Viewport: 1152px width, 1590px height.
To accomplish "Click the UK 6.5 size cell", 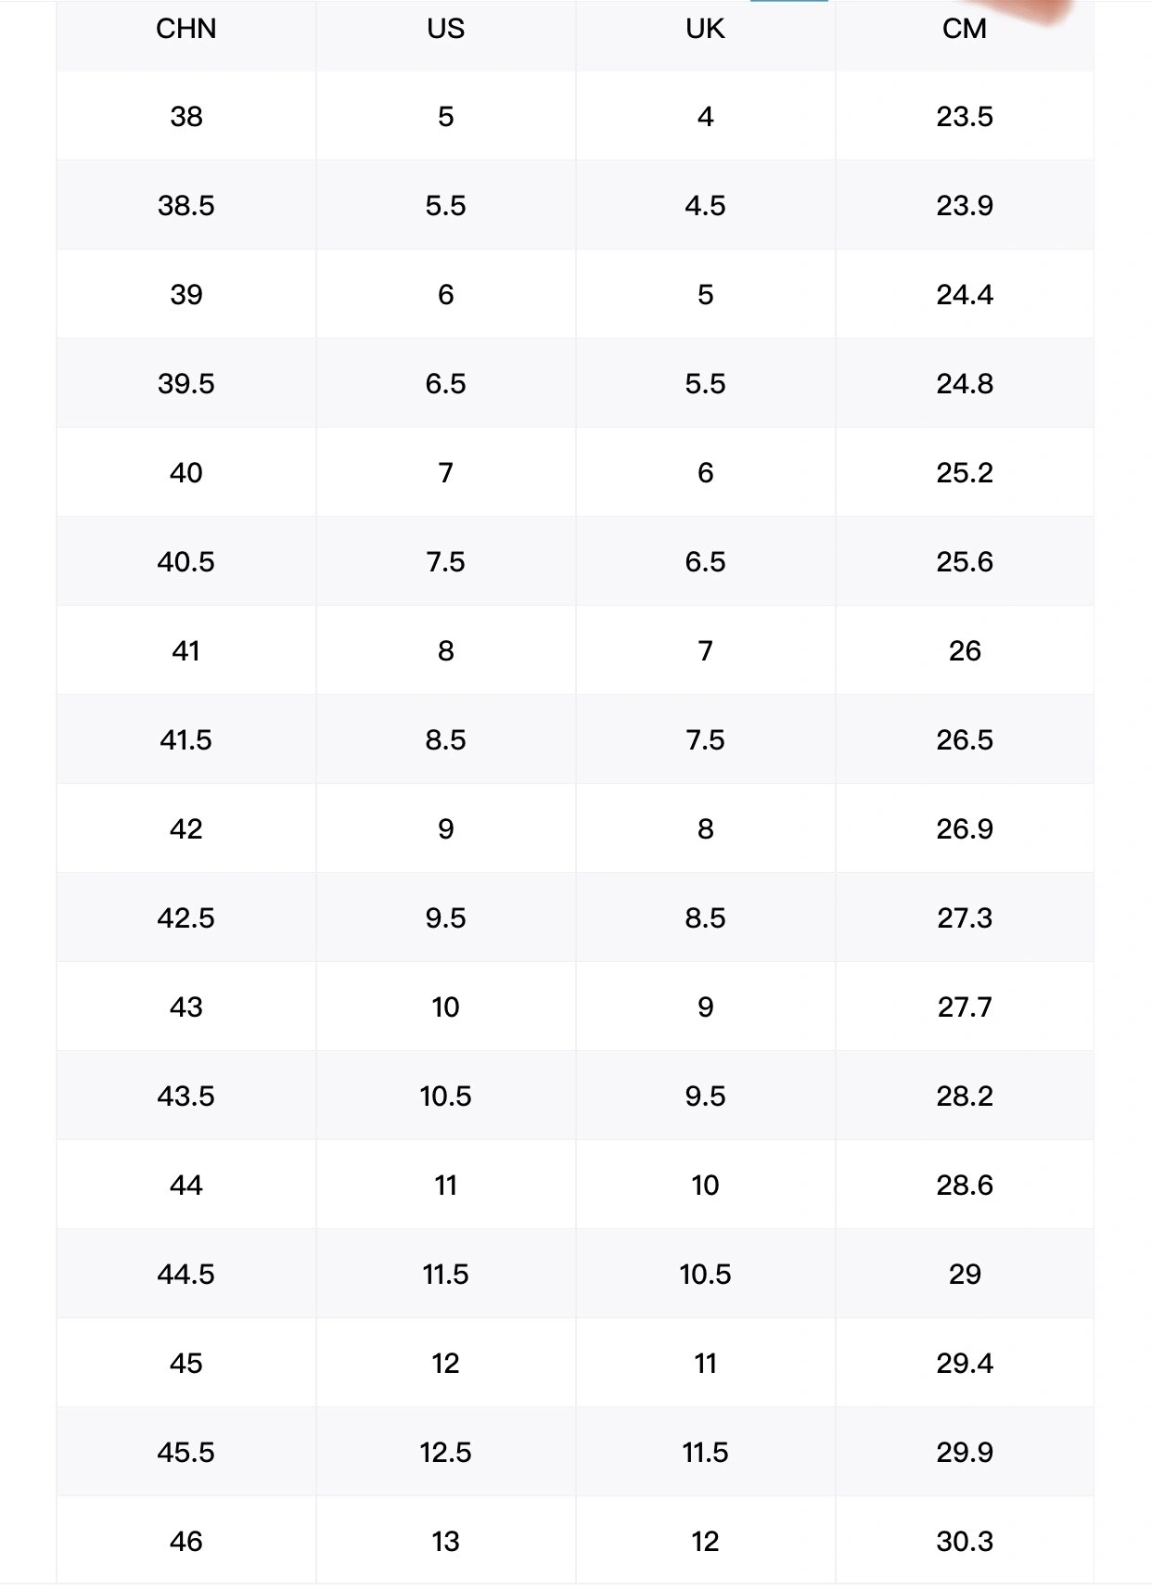I will tap(705, 561).
